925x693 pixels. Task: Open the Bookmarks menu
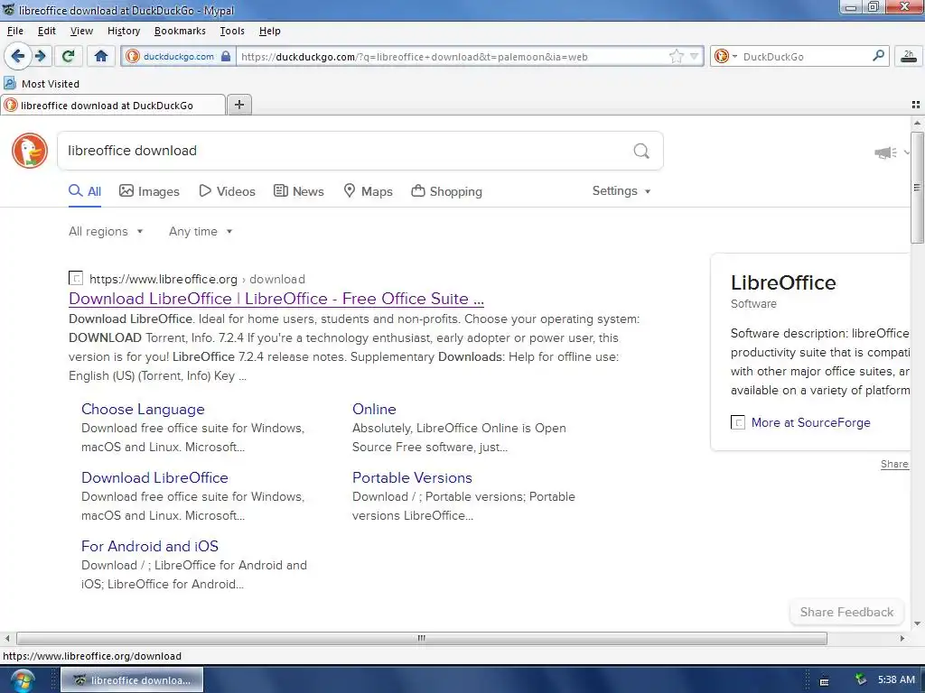point(180,31)
